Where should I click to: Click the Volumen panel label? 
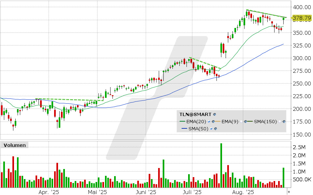click(15, 145)
